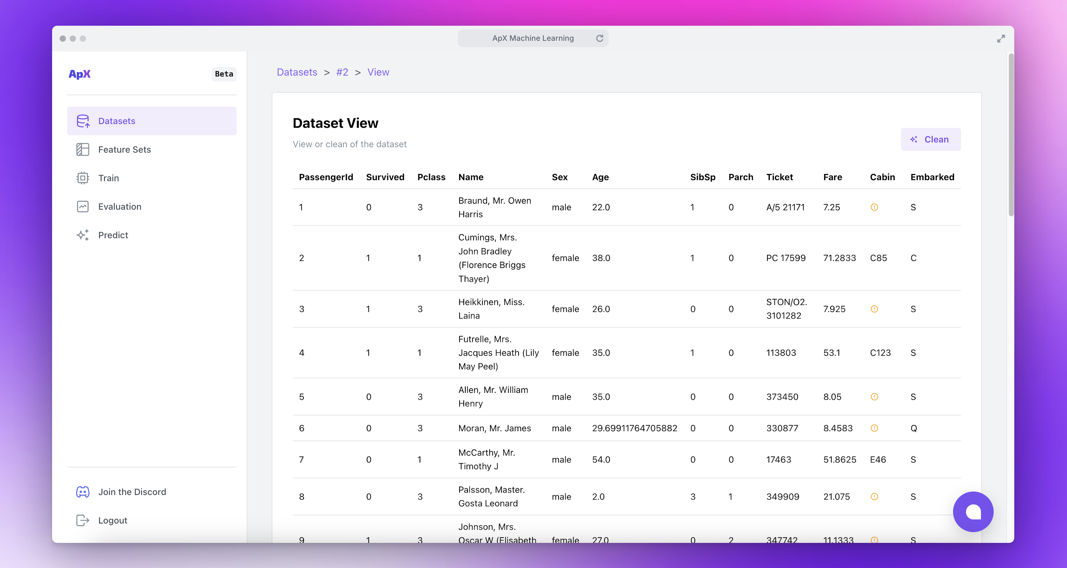This screenshot has height=568, width=1067.
Task: Click missing Cabin warning icon for Moran row
Action: [874, 428]
